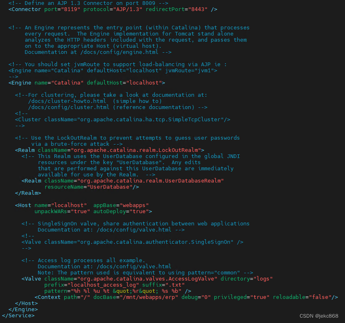Click the UserDatabaseRealm className value
The width and height of the screenshot is (345, 323).
[x=150, y=180]
